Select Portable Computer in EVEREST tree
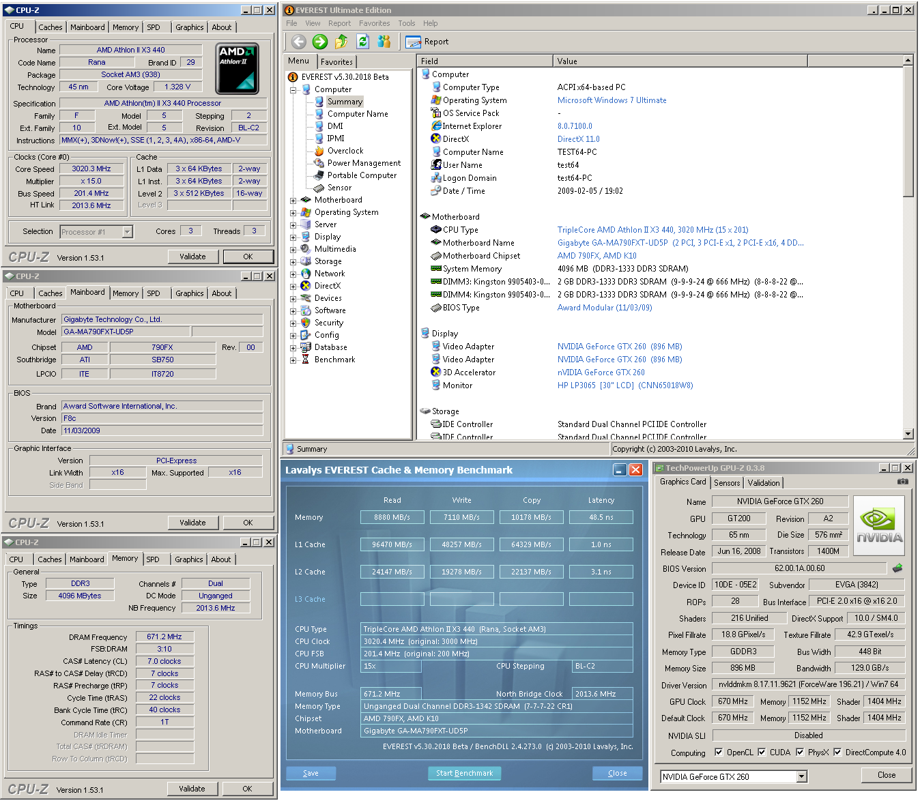Image resolution: width=920 pixels, height=803 pixels. tap(362, 175)
